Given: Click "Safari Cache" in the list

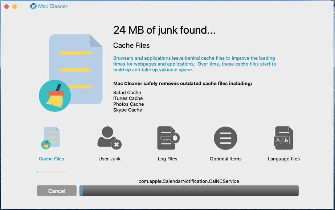Looking at the screenshot, I should [x=127, y=93].
